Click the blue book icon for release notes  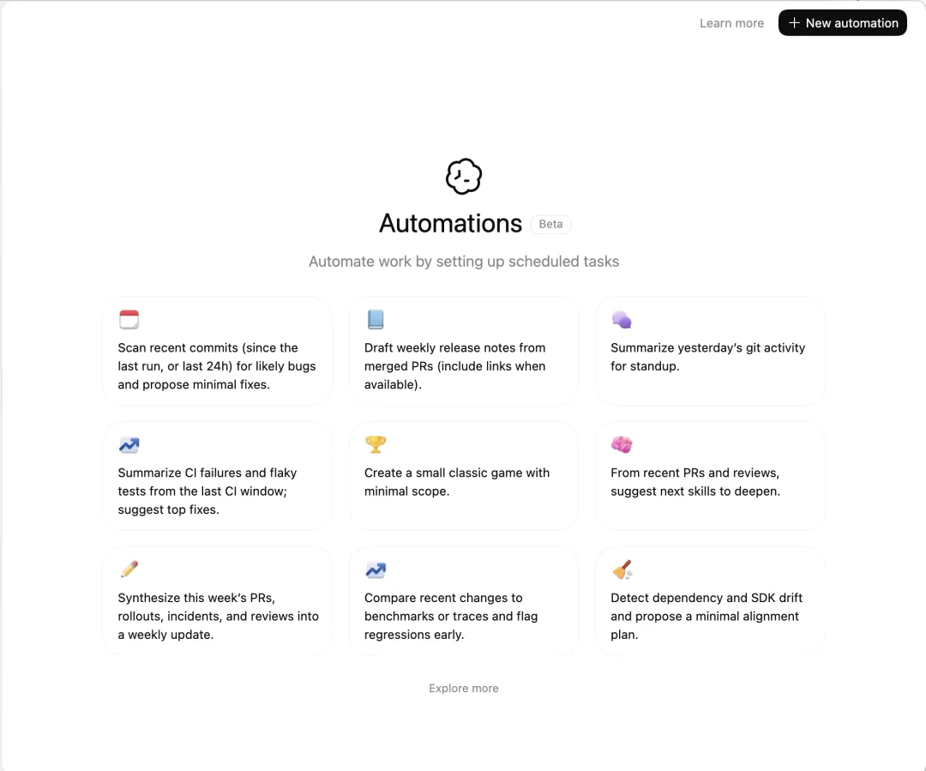[x=376, y=320]
